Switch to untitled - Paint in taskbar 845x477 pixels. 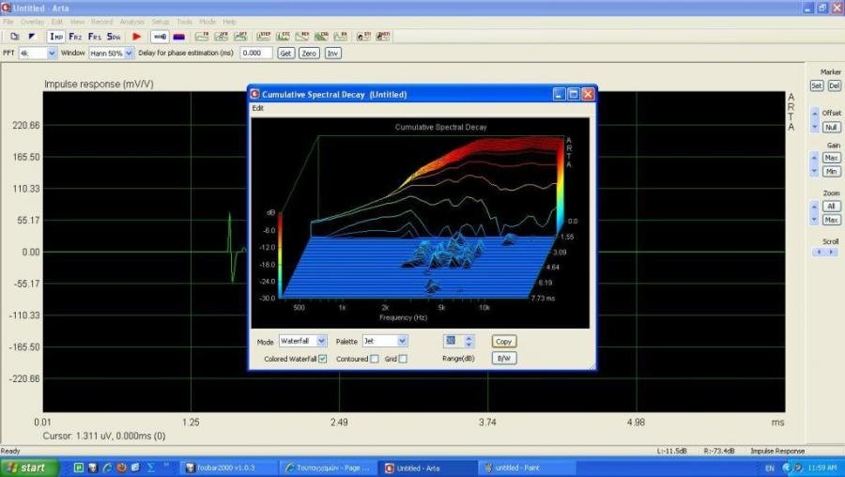527,468
